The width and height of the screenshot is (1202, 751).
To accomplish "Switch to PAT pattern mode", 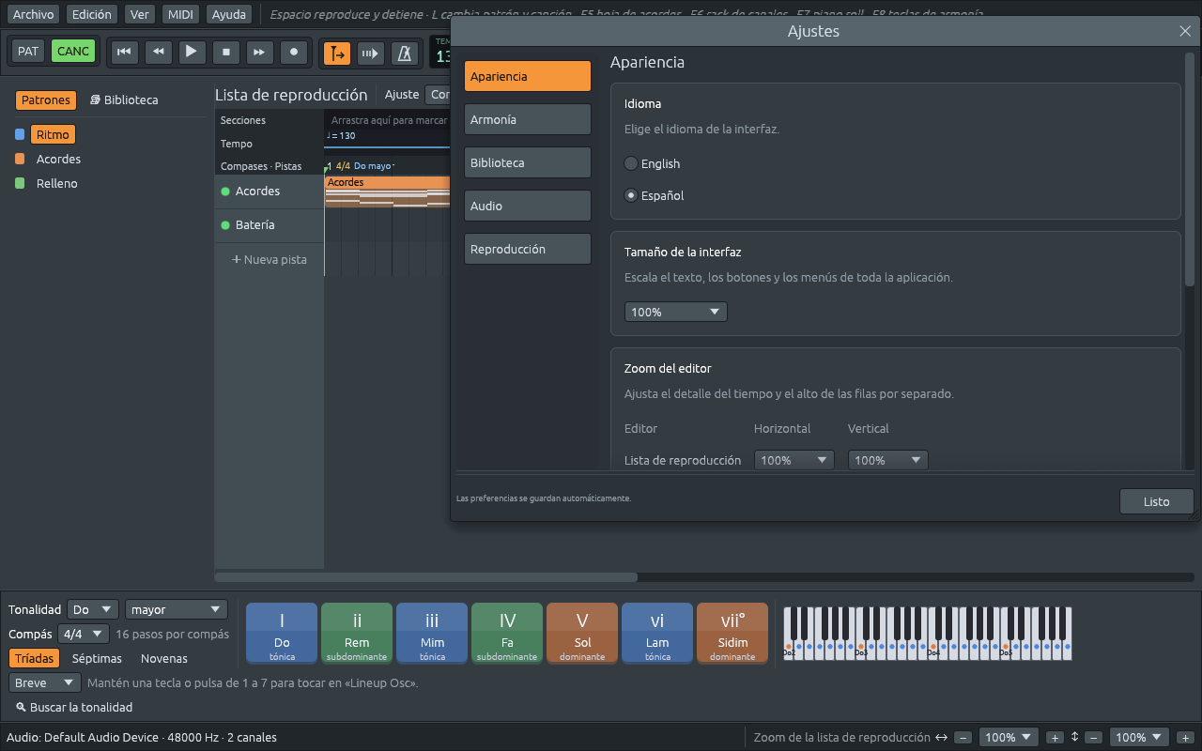I will pyautogui.click(x=28, y=52).
